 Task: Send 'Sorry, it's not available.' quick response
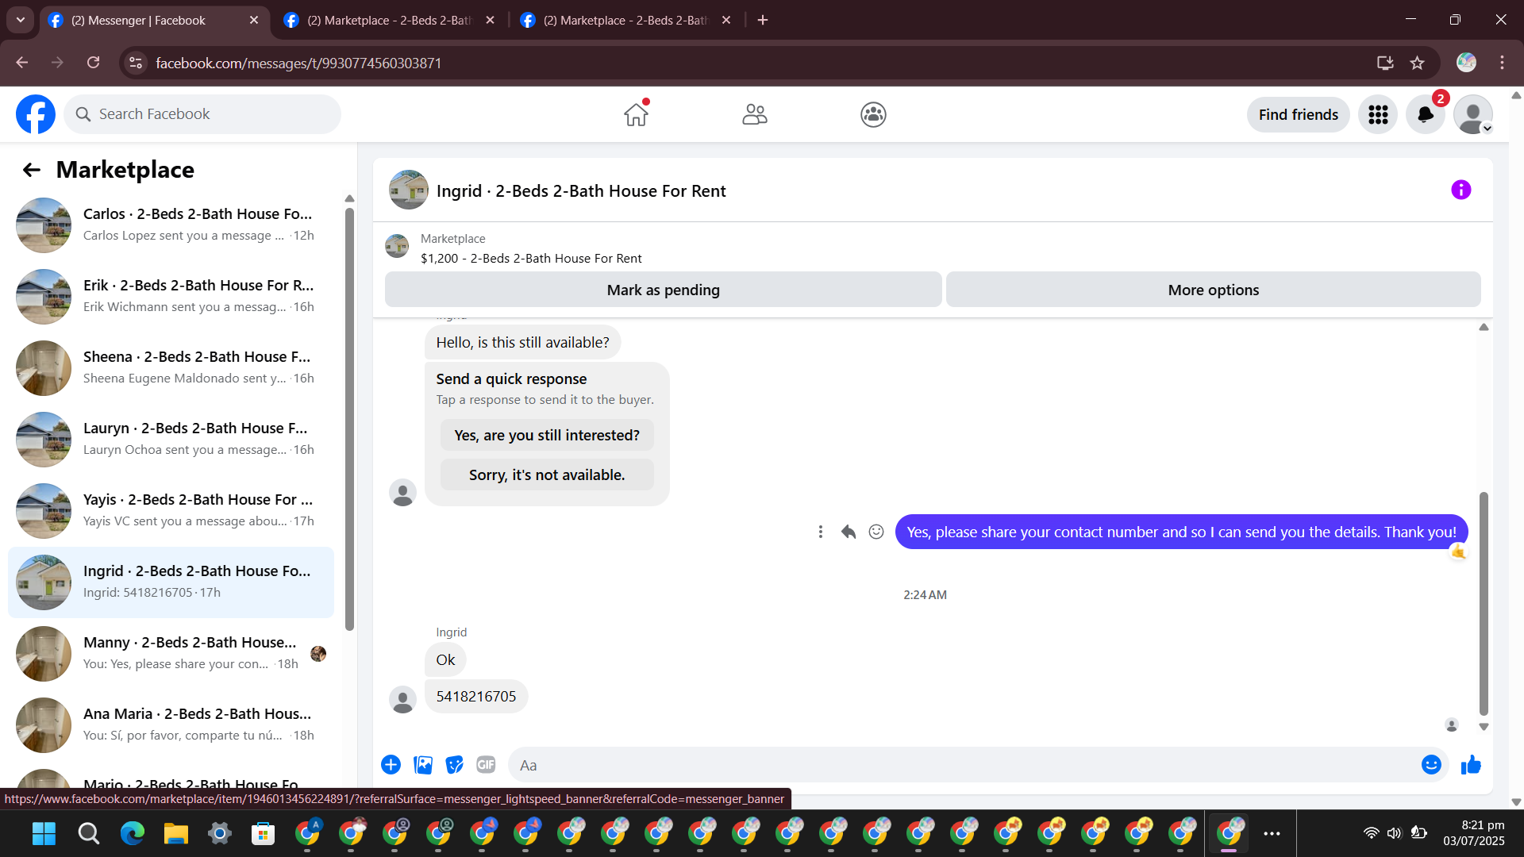pos(547,475)
